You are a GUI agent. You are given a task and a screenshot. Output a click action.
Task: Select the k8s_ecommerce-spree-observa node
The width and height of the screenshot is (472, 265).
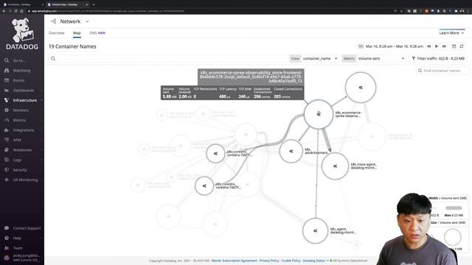[x=319, y=115]
